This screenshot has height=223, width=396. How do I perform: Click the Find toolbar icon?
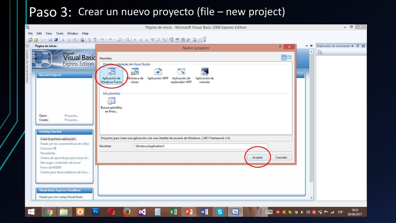point(82,40)
